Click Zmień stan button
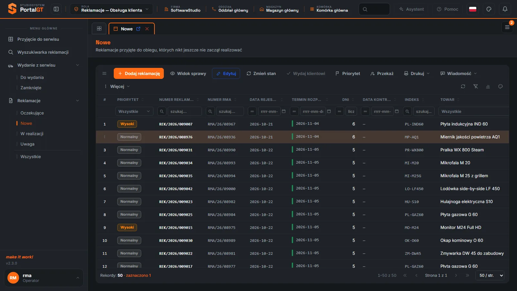Viewport: 517px width, 291px height. (x=261, y=73)
